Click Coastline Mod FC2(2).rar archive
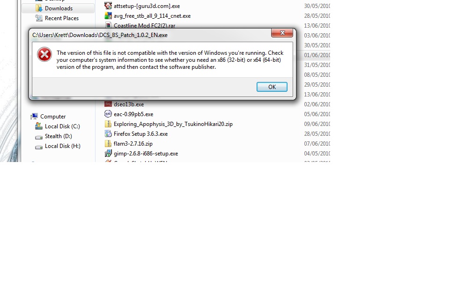 tap(145, 26)
